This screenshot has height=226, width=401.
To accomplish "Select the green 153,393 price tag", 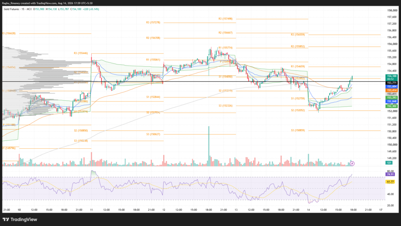I will coord(392,98).
